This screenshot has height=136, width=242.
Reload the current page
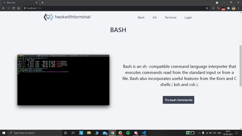click(x=14, y=8)
